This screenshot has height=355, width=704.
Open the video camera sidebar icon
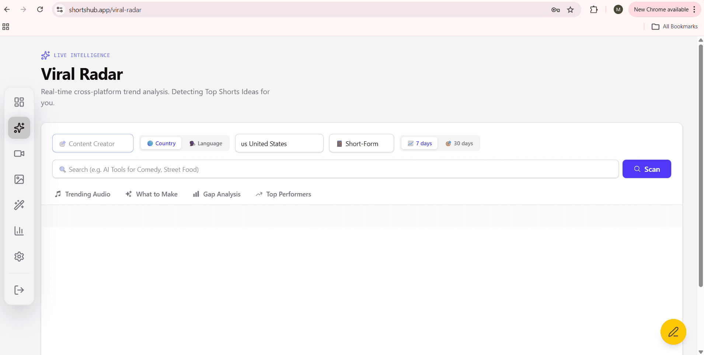19,153
